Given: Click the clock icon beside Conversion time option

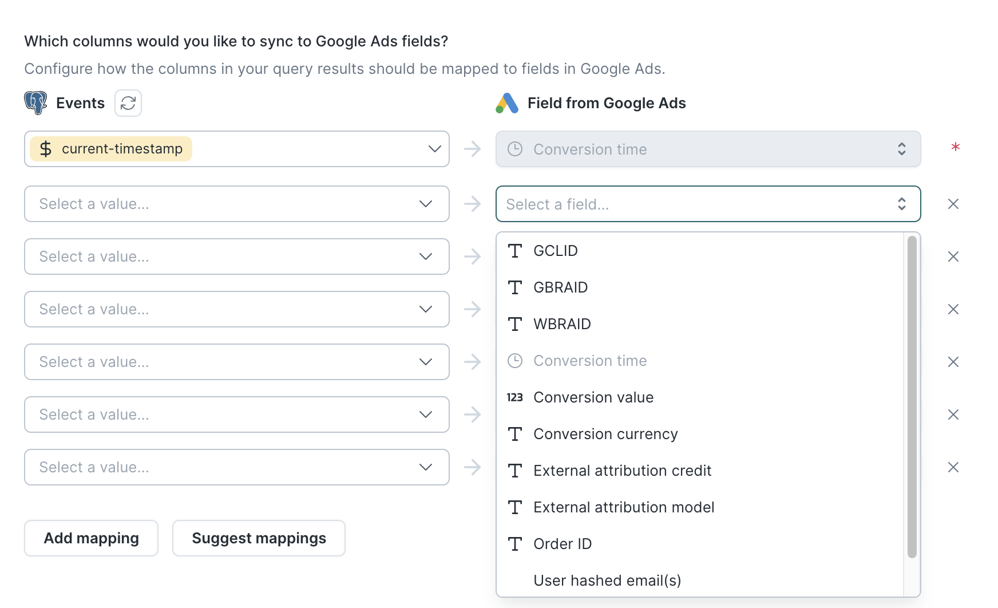Looking at the screenshot, I should tap(515, 361).
